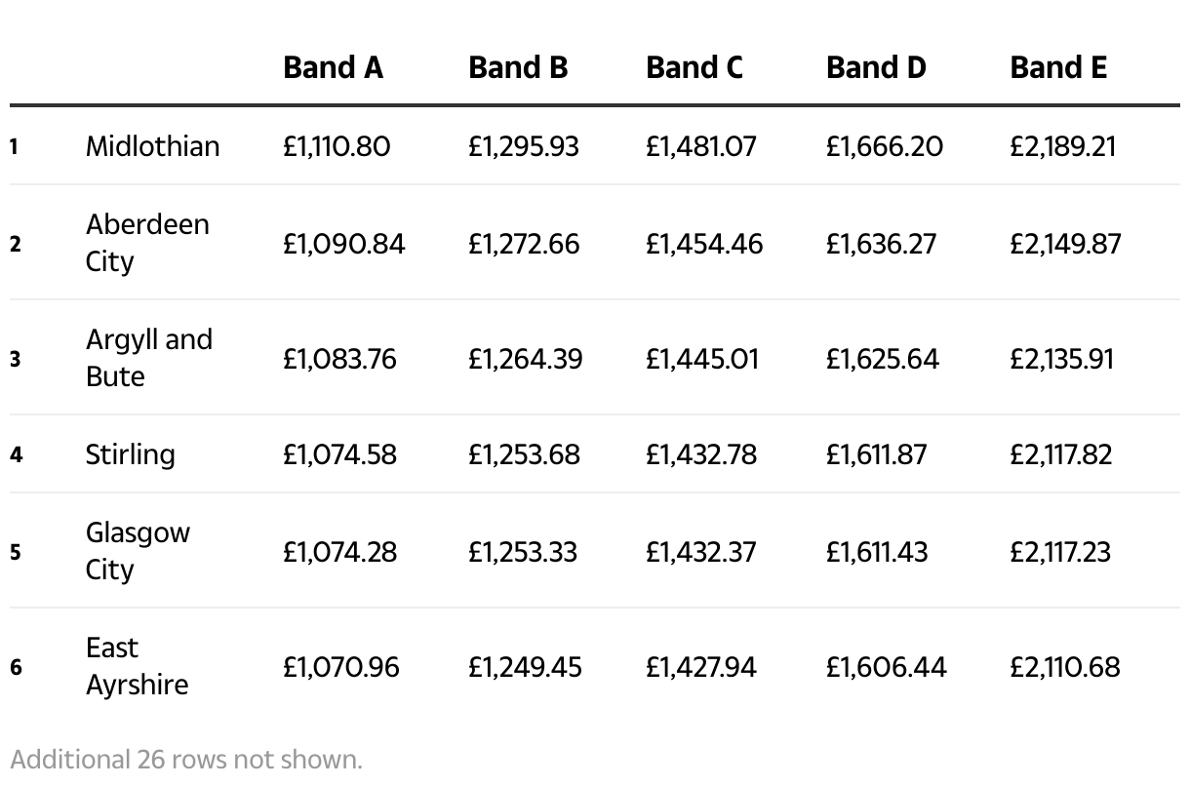Select Aberdeen City's Band E value £2,149.87

[x=1065, y=243]
